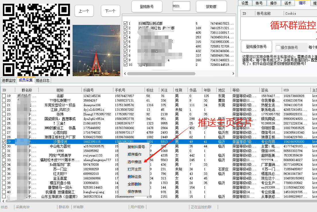Viewport: 317px width, 212px height.
Task: Check the box for member row 19 名都
Action: [x=4, y=96]
